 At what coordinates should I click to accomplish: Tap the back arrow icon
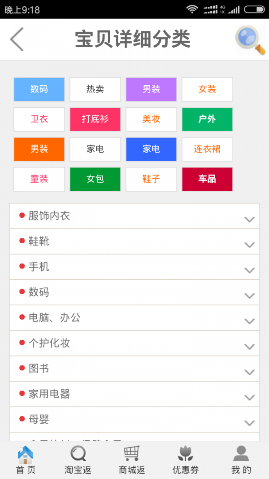17,40
